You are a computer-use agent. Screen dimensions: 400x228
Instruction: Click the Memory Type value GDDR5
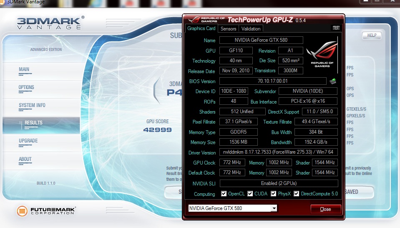pos(239,132)
